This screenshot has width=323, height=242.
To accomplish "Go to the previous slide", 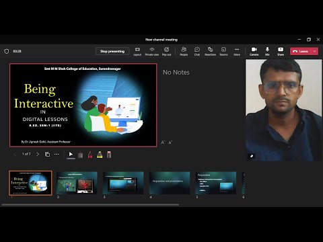I will coord(15,154).
